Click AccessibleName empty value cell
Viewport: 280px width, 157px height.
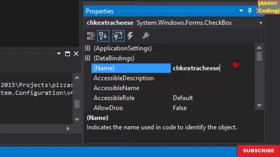(213, 88)
